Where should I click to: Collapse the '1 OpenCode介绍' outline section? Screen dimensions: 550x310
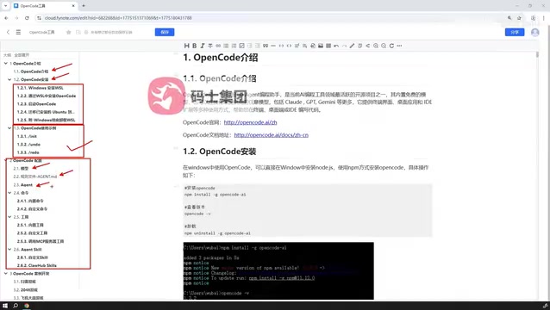[x=6, y=64]
